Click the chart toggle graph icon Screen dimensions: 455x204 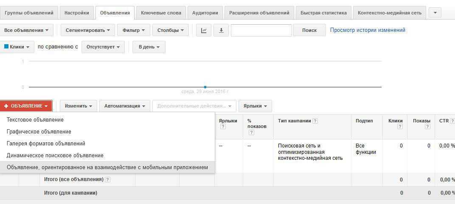pyautogui.click(x=204, y=30)
